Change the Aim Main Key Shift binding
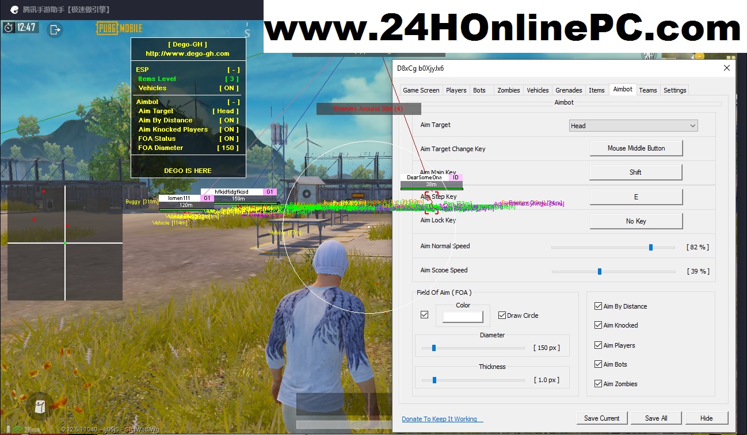 [636, 172]
